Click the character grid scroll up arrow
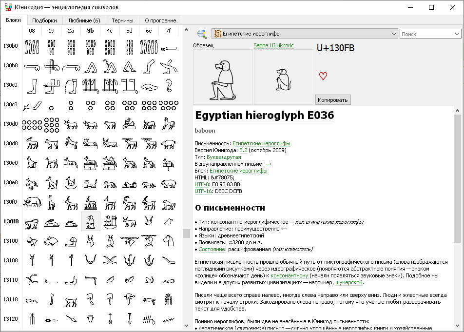 pyautogui.click(x=186, y=30)
